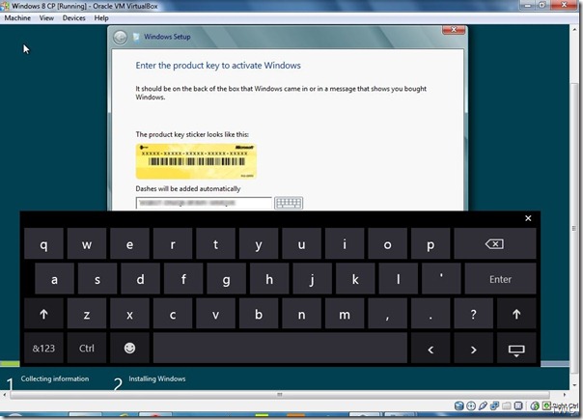This screenshot has width=583, height=420.
Task: Tap the apostrophe key on the touch keyboard
Action: click(441, 279)
